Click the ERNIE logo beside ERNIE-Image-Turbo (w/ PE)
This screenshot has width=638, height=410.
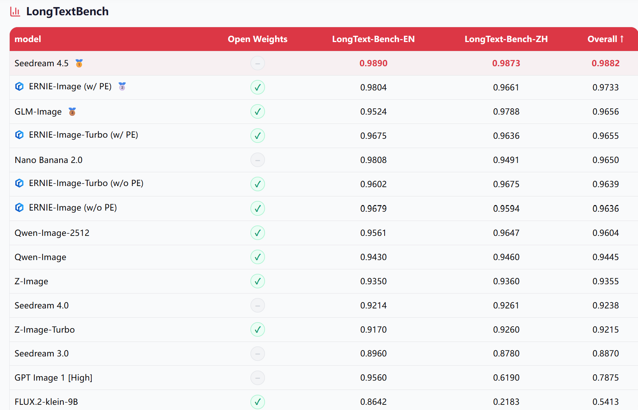click(19, 135)
